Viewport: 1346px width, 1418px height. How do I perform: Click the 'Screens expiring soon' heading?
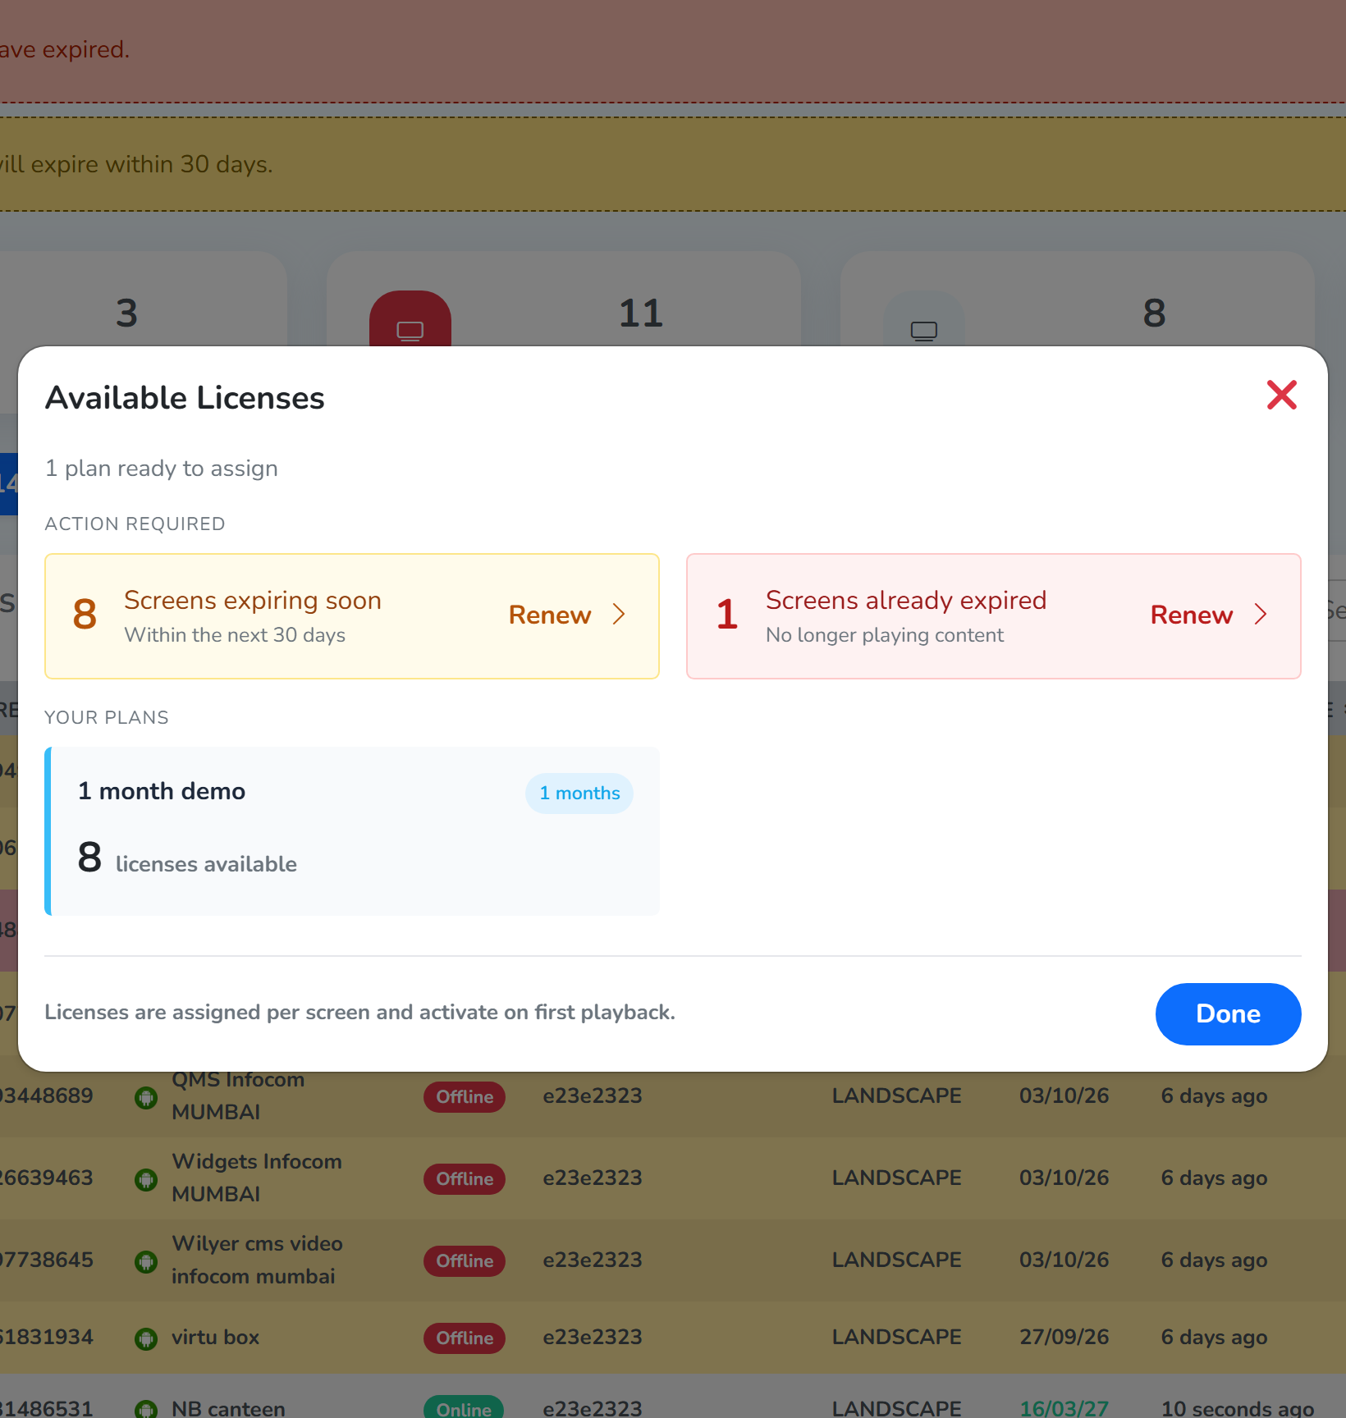pos(253,600)
